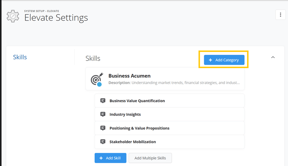Click the Business Acumen target icon
The image size is (288, 166).
pos(97,79)
